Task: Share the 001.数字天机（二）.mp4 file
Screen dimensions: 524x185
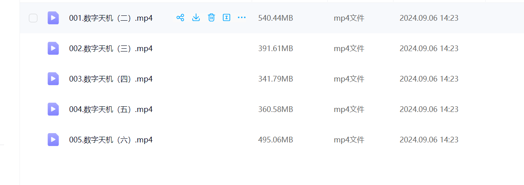Action: pos(180,17)
